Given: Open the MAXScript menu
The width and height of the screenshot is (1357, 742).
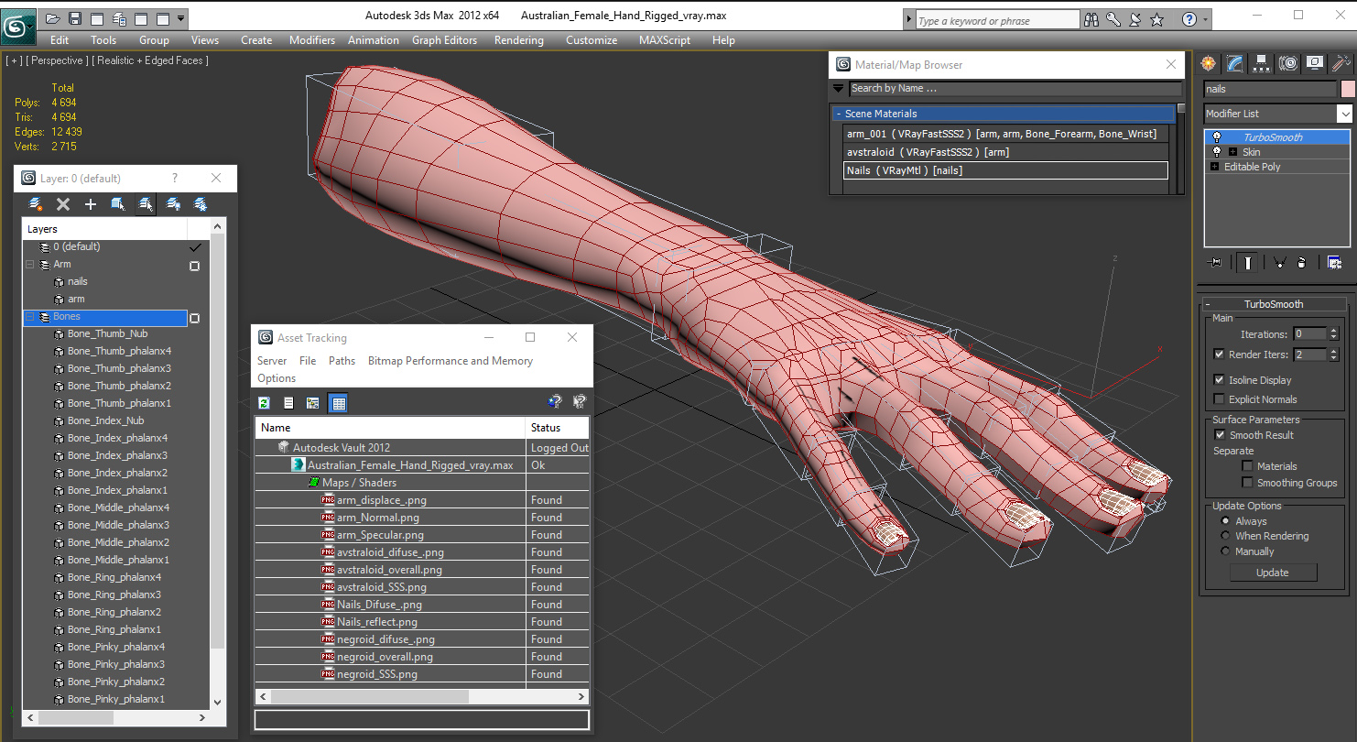Looking at the screenshot, I should (667, 40).
